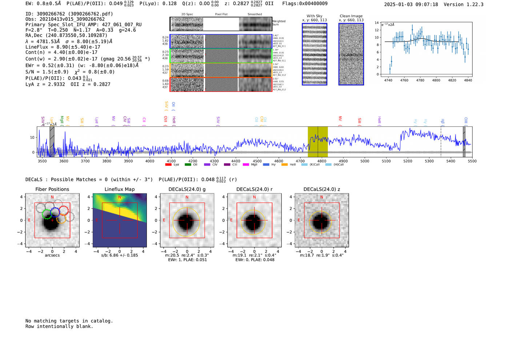Click the (K)CaII legend swatch
This screenshot has height=346, width=509.
304,164
